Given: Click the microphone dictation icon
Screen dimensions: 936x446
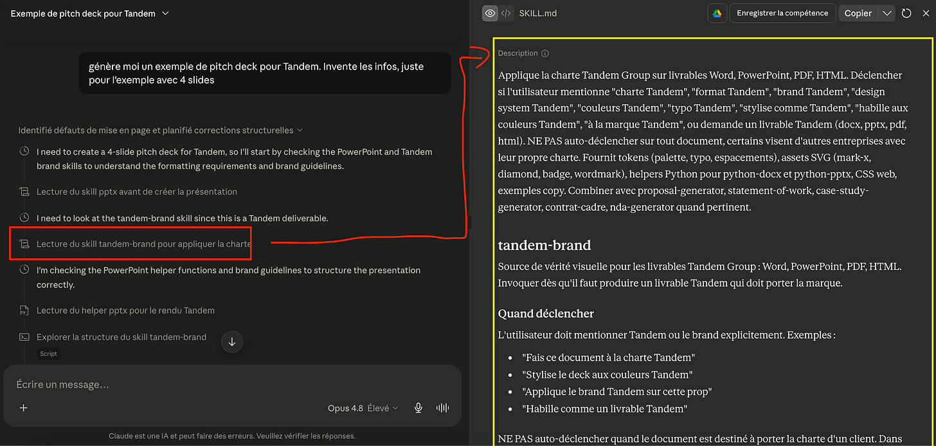Looking at the screenshot, I should coord(419,407).
